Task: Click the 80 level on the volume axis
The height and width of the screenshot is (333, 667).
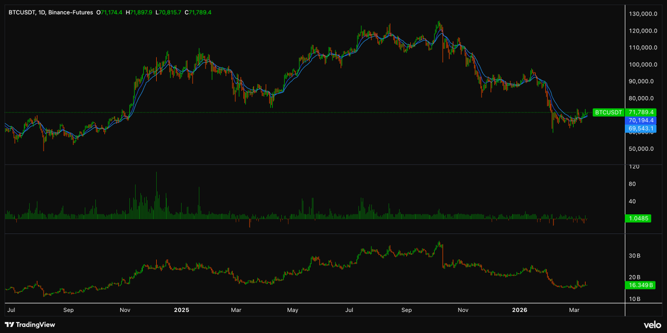Action: click(633, 184)
